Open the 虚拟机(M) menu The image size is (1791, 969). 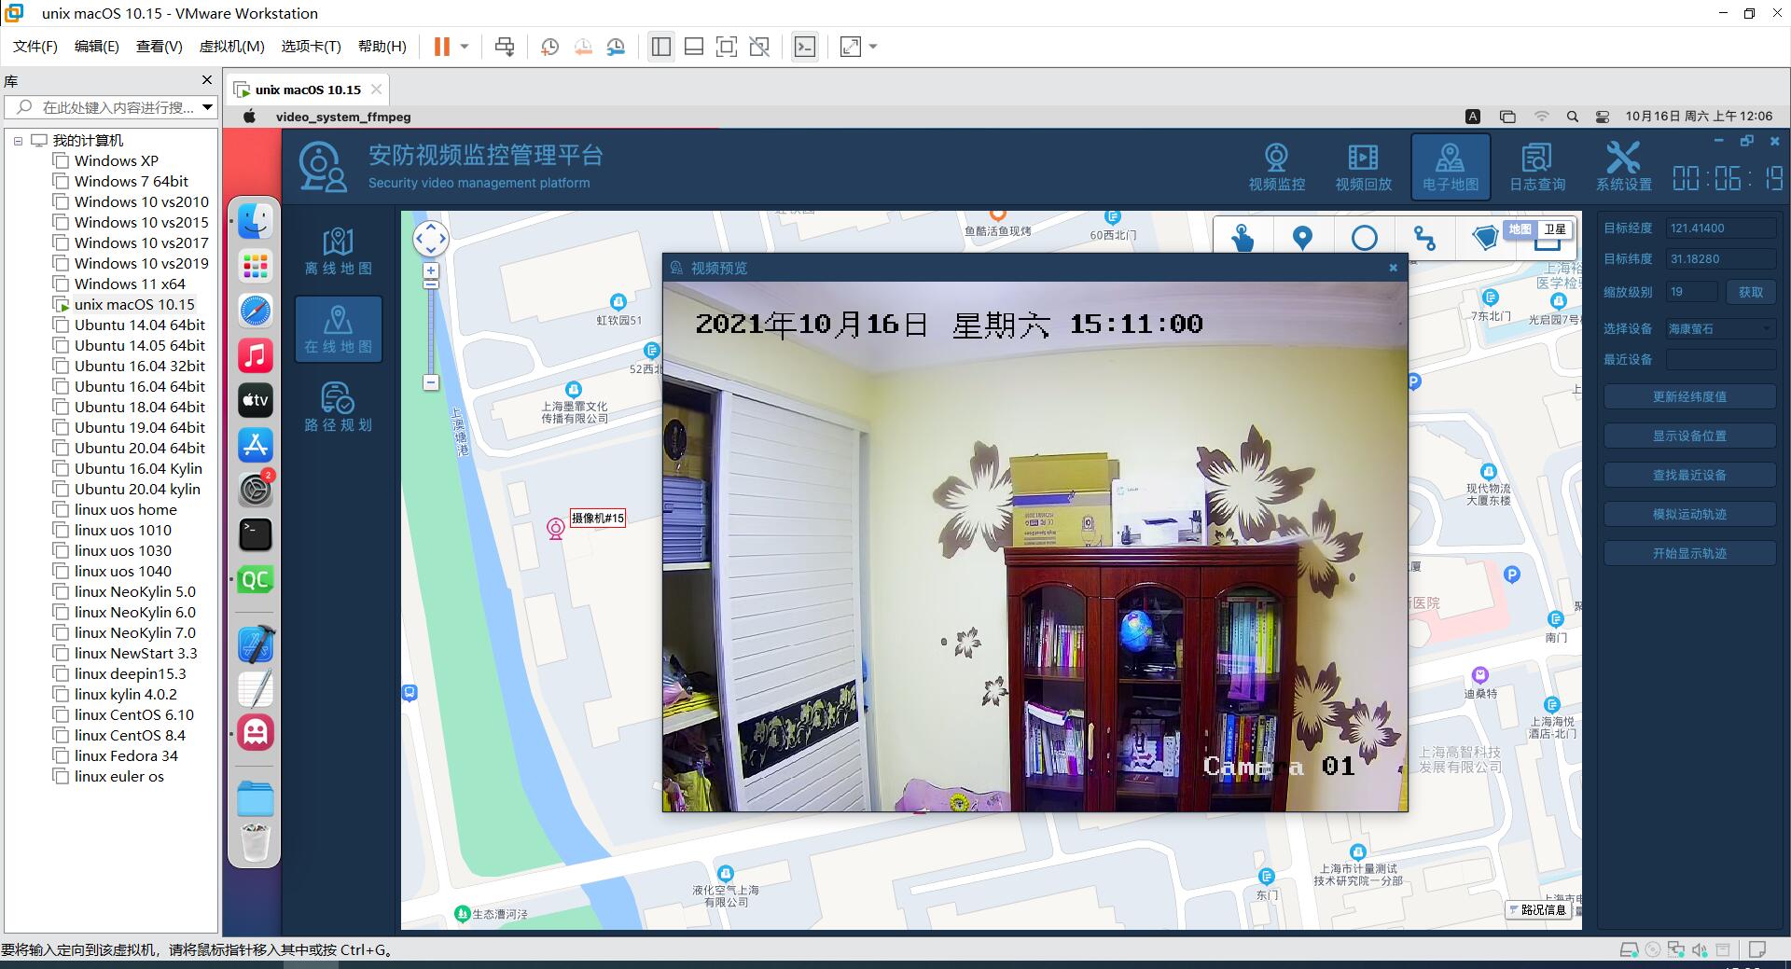click(x=231, y=47)
